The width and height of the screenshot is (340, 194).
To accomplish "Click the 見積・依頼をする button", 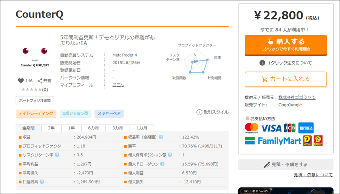I will tap(286, 165).
